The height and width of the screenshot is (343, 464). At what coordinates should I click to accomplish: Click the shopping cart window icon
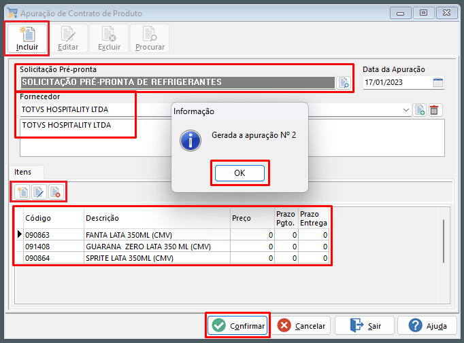(x=12, y=13)
